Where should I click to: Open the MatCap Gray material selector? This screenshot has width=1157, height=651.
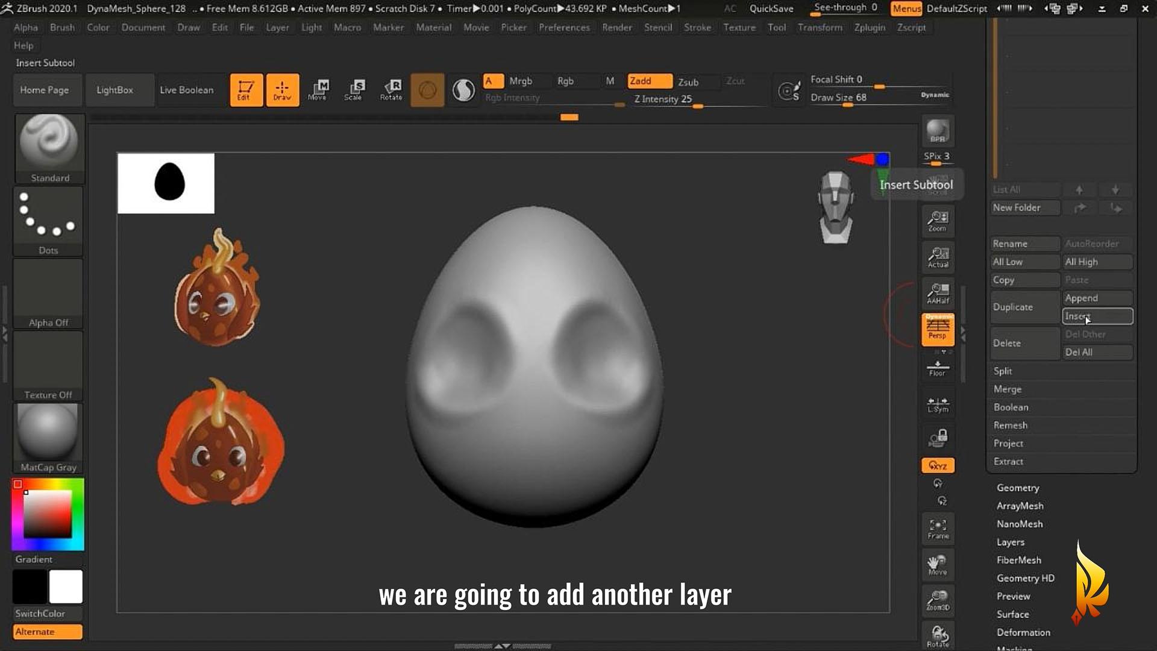pos(48,438)
